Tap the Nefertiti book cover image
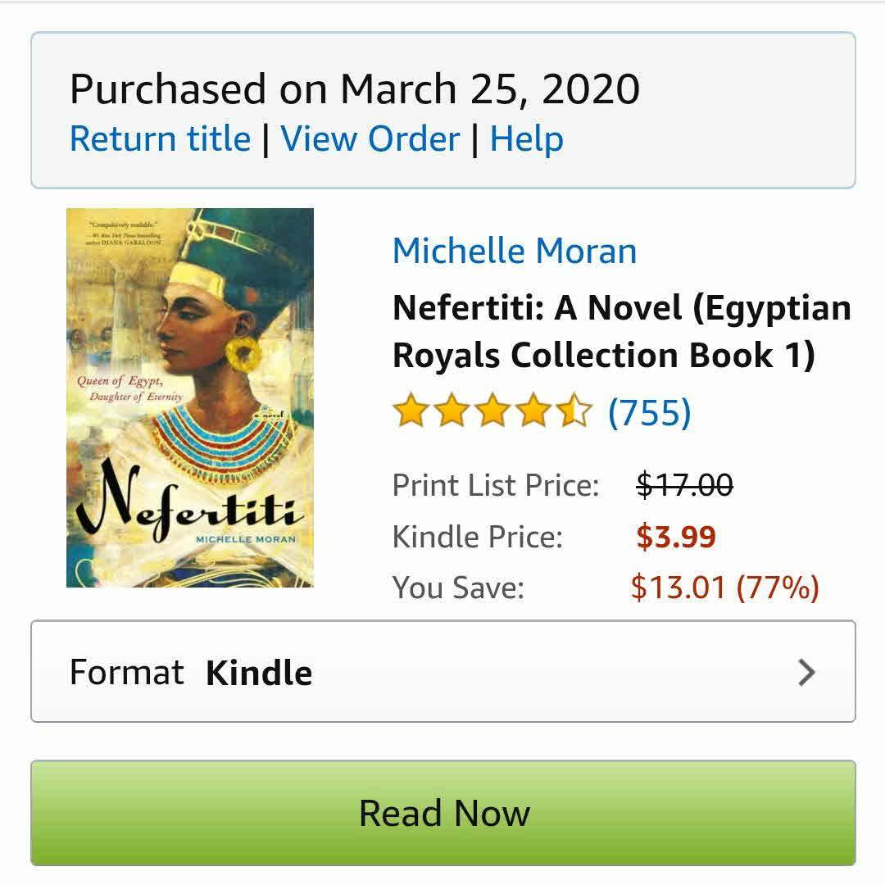The image size is (885, 885). (x=190, y=397)
